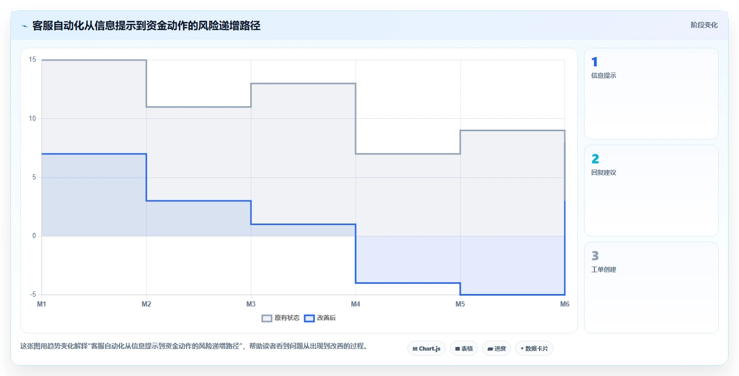The width and height of the screenshot is (739, 376).
Task: Click the -5 y-axis value
Action: click(x=33, y=295)
